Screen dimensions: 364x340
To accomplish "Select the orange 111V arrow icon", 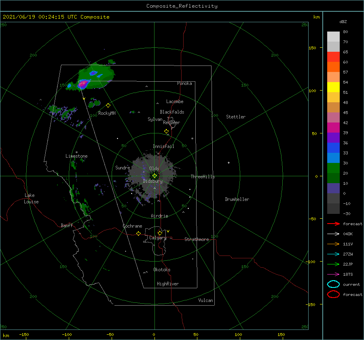I will [333, 244].
